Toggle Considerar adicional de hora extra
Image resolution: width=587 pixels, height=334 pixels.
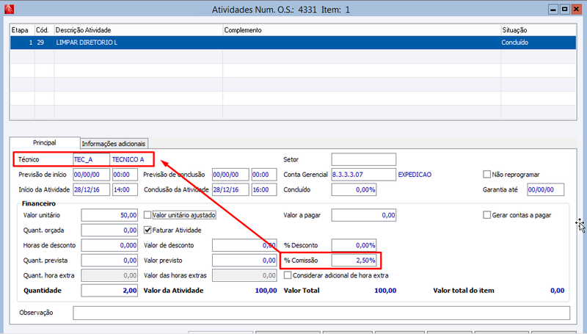288,275
